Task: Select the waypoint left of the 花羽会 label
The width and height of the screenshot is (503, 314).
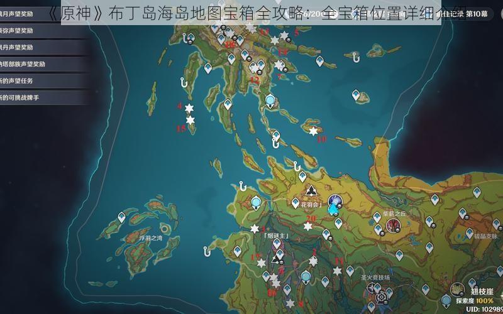Action: pos(296,203)
